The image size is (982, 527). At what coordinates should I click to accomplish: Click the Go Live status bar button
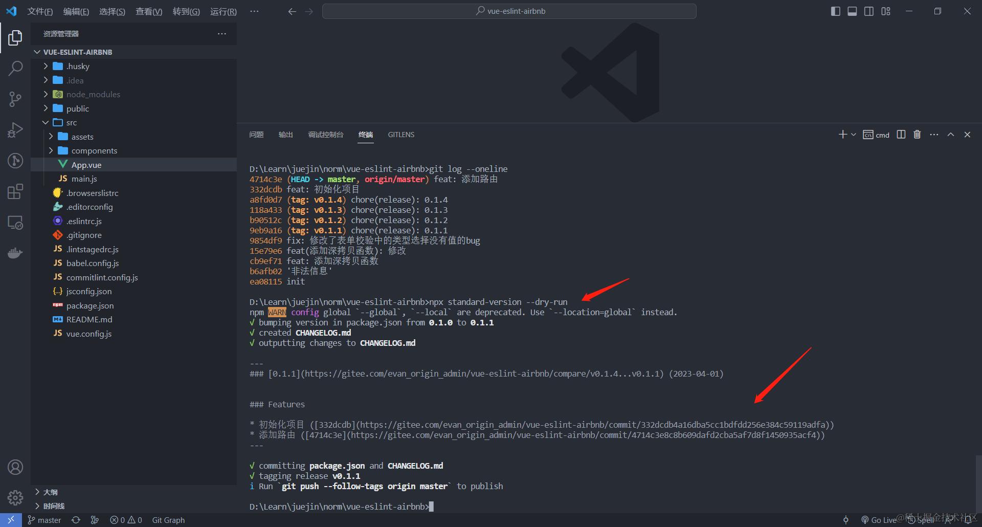tap(879, 520)
